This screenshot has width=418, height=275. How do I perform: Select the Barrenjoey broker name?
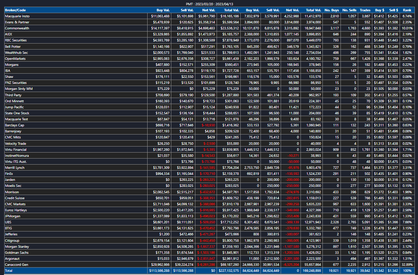click(13, 131)
